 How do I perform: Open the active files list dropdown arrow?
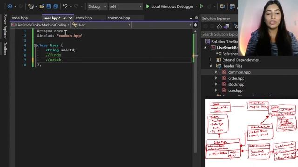click(x=191, y=18)
